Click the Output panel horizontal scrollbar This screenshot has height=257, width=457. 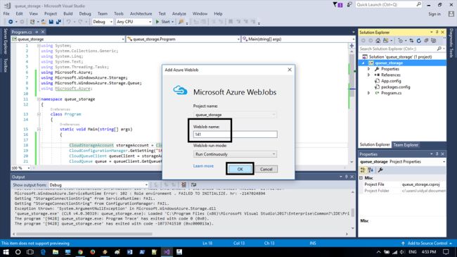click(84, 234)
